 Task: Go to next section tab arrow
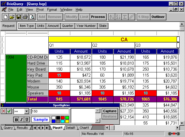[43, 128]
